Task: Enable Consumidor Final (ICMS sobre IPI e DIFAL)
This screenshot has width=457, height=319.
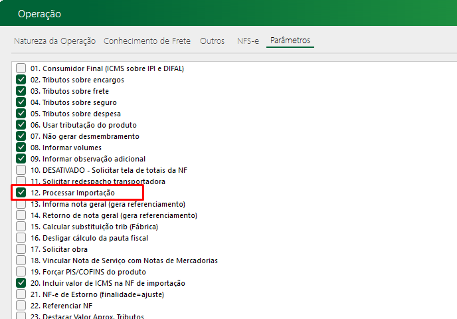Action: 21,68
